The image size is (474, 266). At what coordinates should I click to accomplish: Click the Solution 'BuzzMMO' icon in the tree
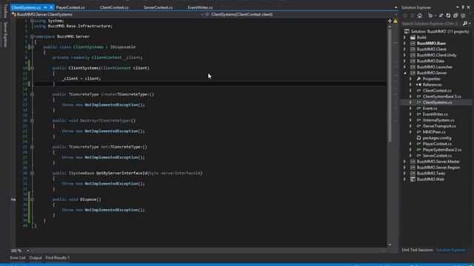(x=407, y=31)
